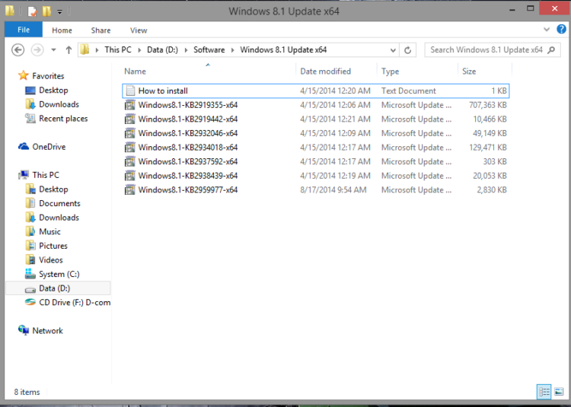The width and height of the screenshot is (571, 407).
Task: Open CD Drive (F:) D-com
Action: (x=75, y=303)
